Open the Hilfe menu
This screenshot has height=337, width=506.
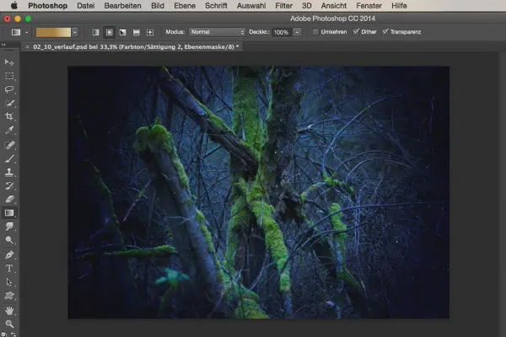tap(399, 6)
